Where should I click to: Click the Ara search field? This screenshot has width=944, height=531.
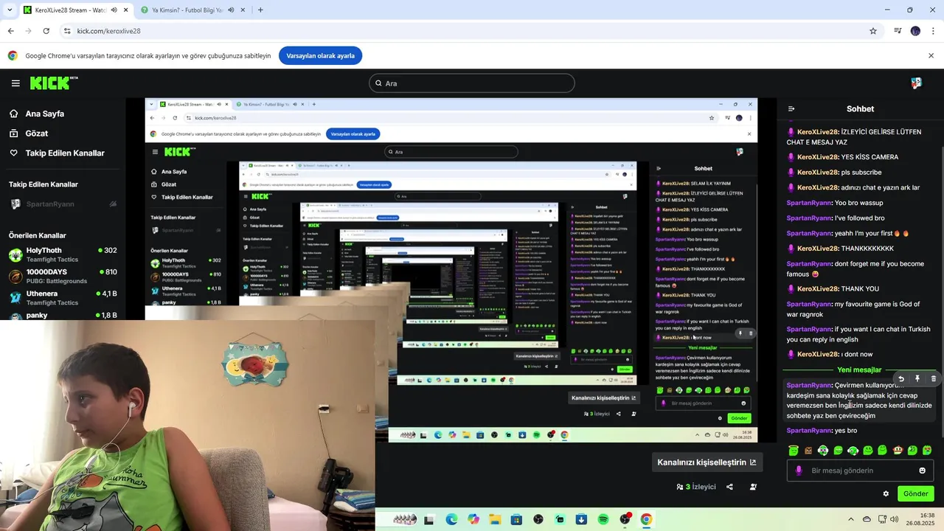pyautogui.click(x=472, y=83)
